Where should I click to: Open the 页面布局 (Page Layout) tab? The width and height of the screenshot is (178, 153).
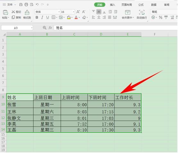127,5
